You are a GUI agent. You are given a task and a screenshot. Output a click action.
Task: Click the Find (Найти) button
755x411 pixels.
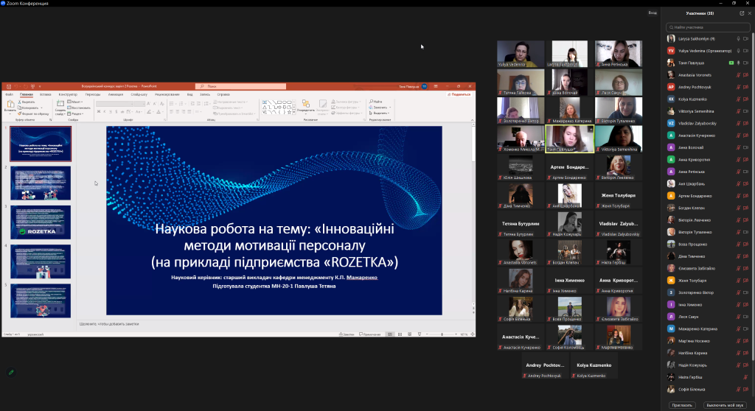click(x=376, y=102)
